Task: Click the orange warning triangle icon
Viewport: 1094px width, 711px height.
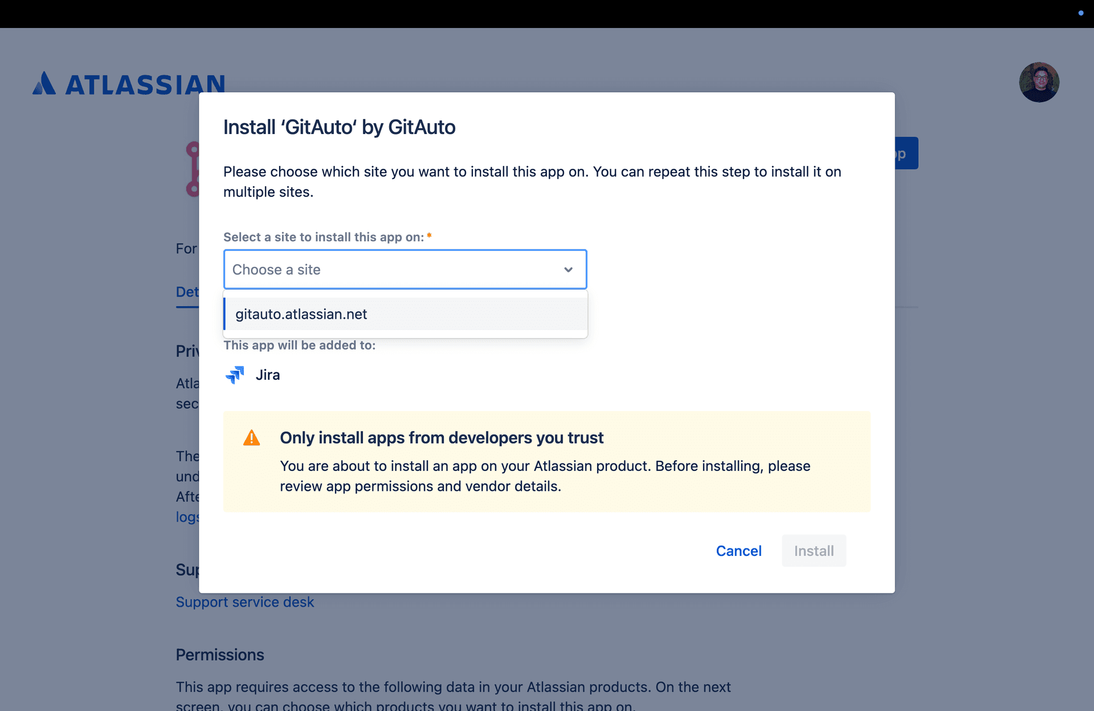Action: point(251,437)
